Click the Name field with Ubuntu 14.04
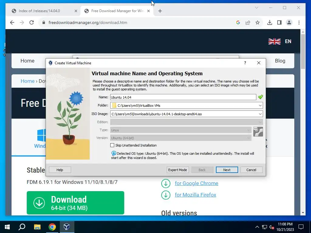Image resolution: width=311 pixels, height=233 pixels. tap(183, 97)
